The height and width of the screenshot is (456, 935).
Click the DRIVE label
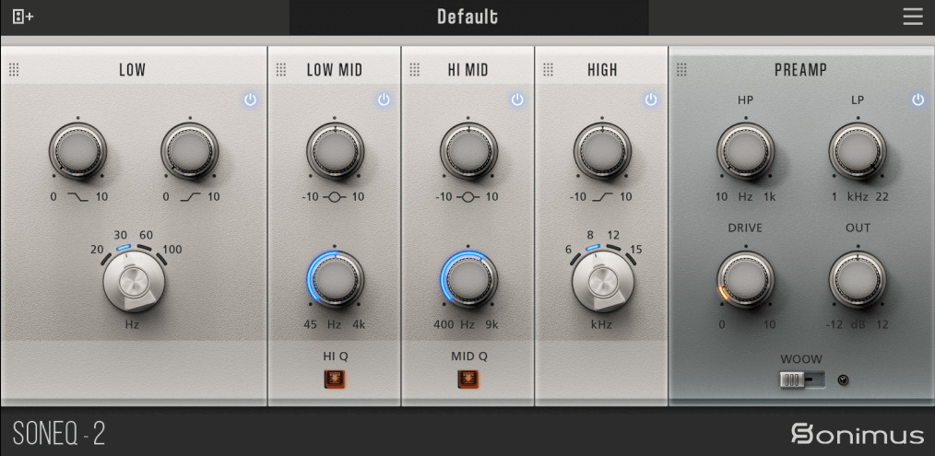(x=745, y=228)
